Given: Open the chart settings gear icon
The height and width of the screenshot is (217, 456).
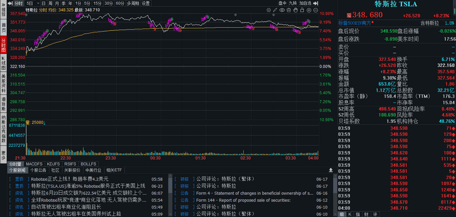Looking at the screenshot, I should pyautogui.click(x=269, y=10).
